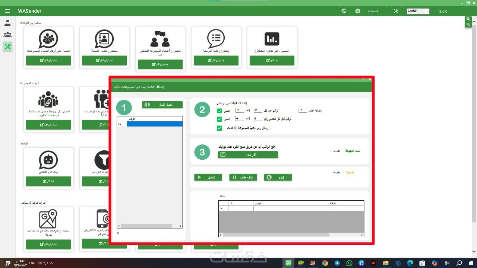Click the wrench settings icon in top bar

click(396, 11)
